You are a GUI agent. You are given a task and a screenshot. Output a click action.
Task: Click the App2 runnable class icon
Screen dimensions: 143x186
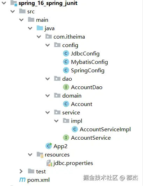pos(49,146)
